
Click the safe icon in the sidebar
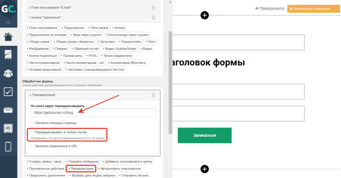tap(8, 128)
